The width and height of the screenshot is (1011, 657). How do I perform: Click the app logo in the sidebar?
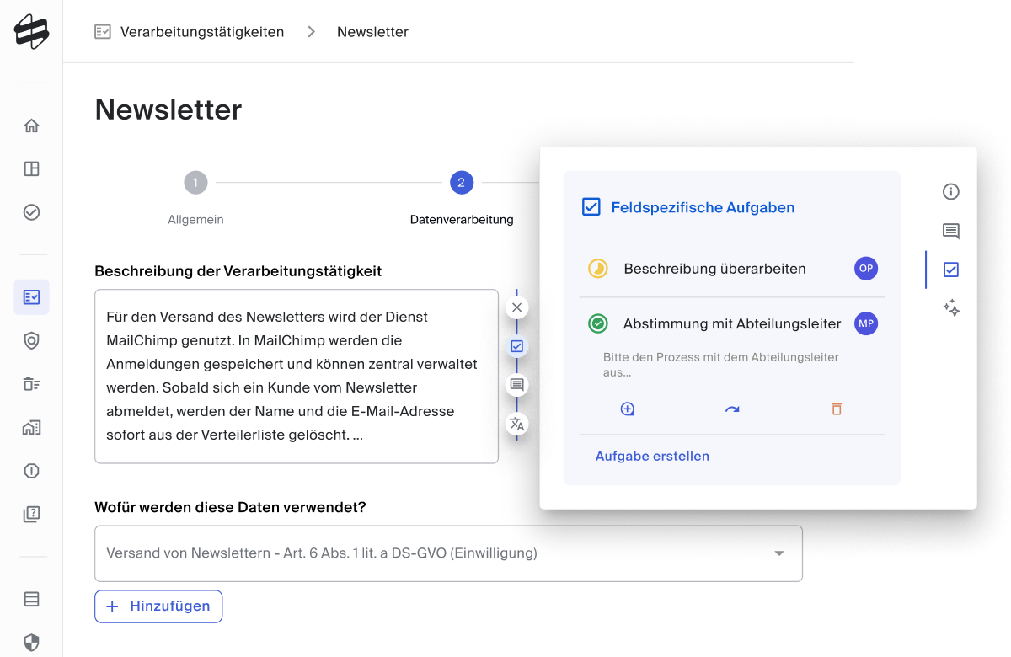tap(31, 33)
